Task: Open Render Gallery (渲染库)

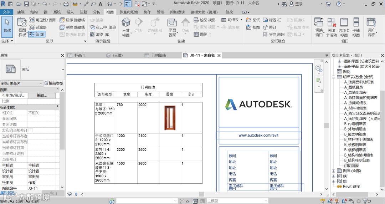Action: (x=99, y=34)
